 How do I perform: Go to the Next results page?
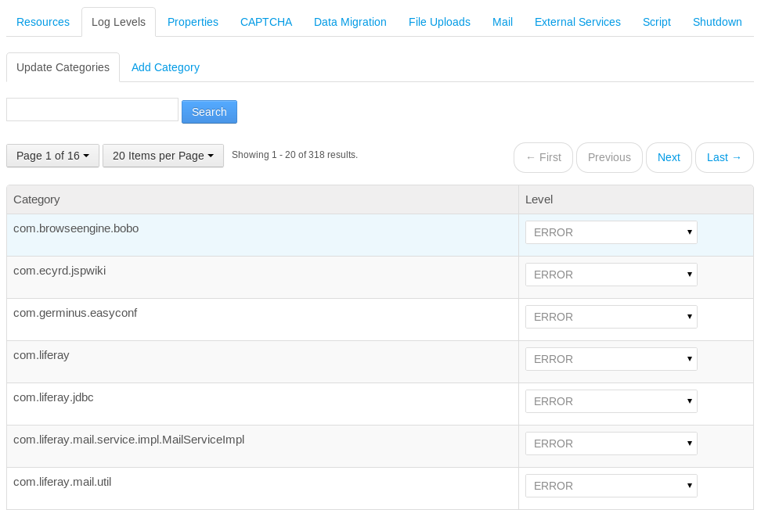(x=669, y=157)
